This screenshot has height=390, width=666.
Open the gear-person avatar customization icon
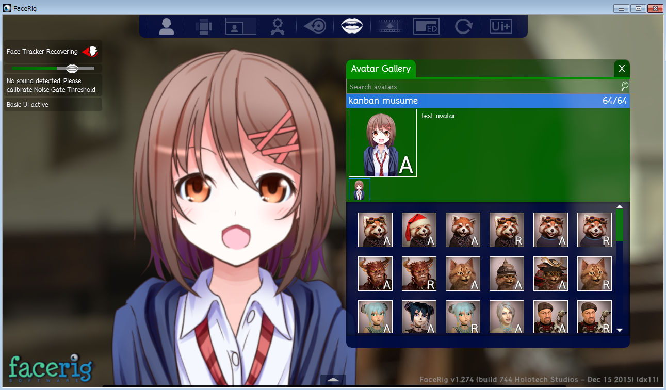click(x=278, y=26)
